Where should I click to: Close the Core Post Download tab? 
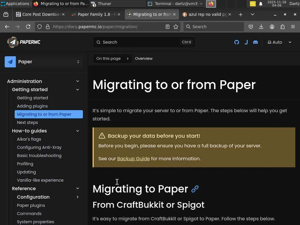pos(63,14)
